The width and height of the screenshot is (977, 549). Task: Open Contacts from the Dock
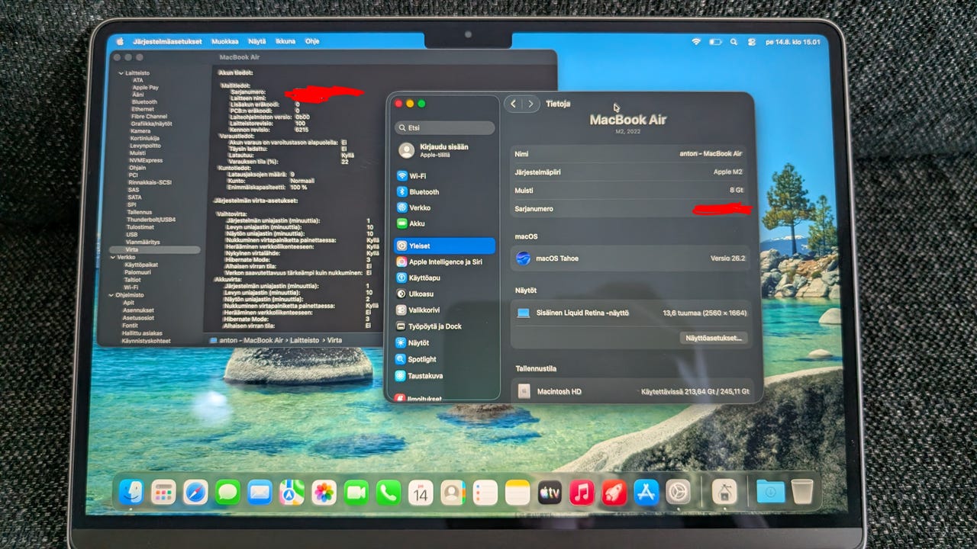(453, 493)
